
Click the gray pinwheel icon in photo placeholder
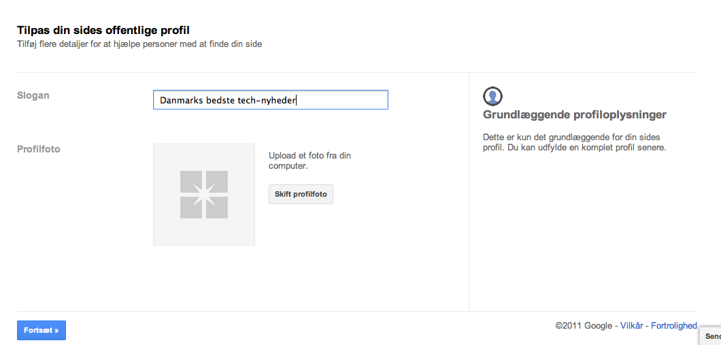tap(204, 195)
